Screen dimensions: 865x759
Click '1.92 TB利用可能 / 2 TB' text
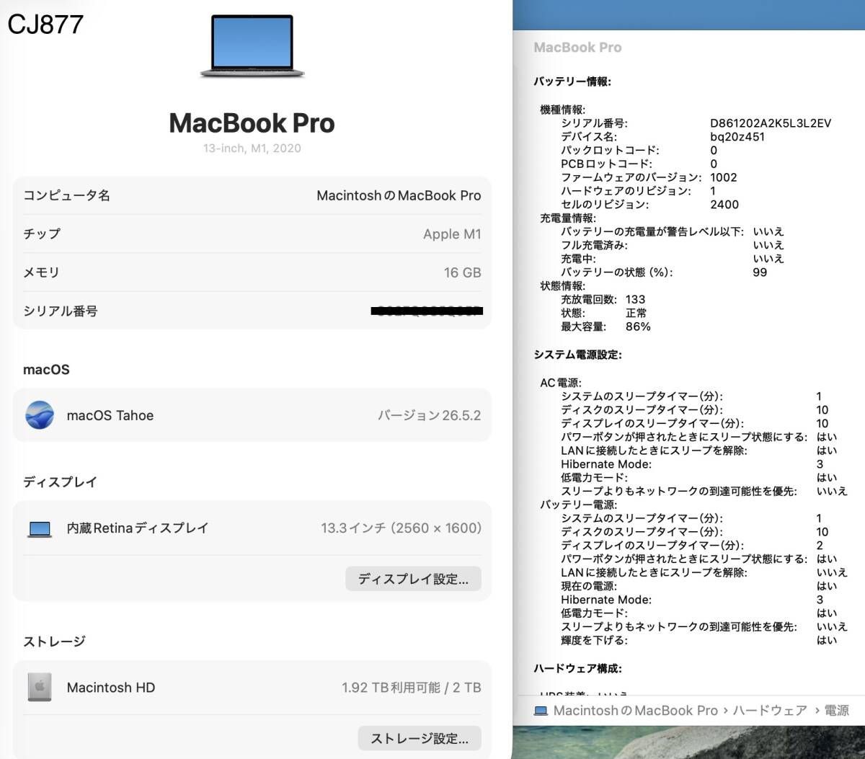pos(412,688)
